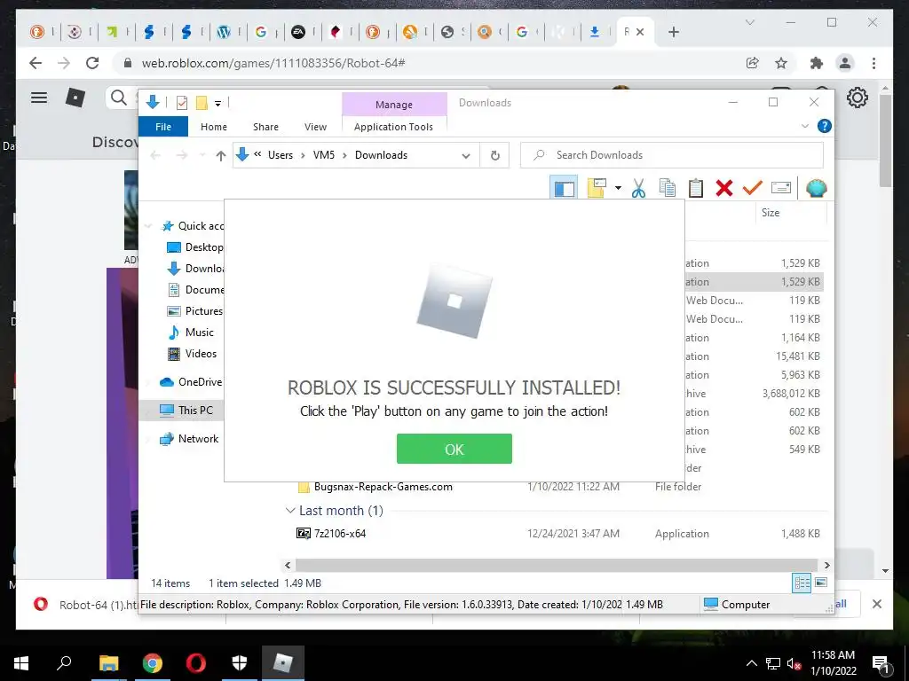This screenshot has height=681, width=909.
Task: Expand the Explorer ribbon with the chevron
Action: (804, 126)
